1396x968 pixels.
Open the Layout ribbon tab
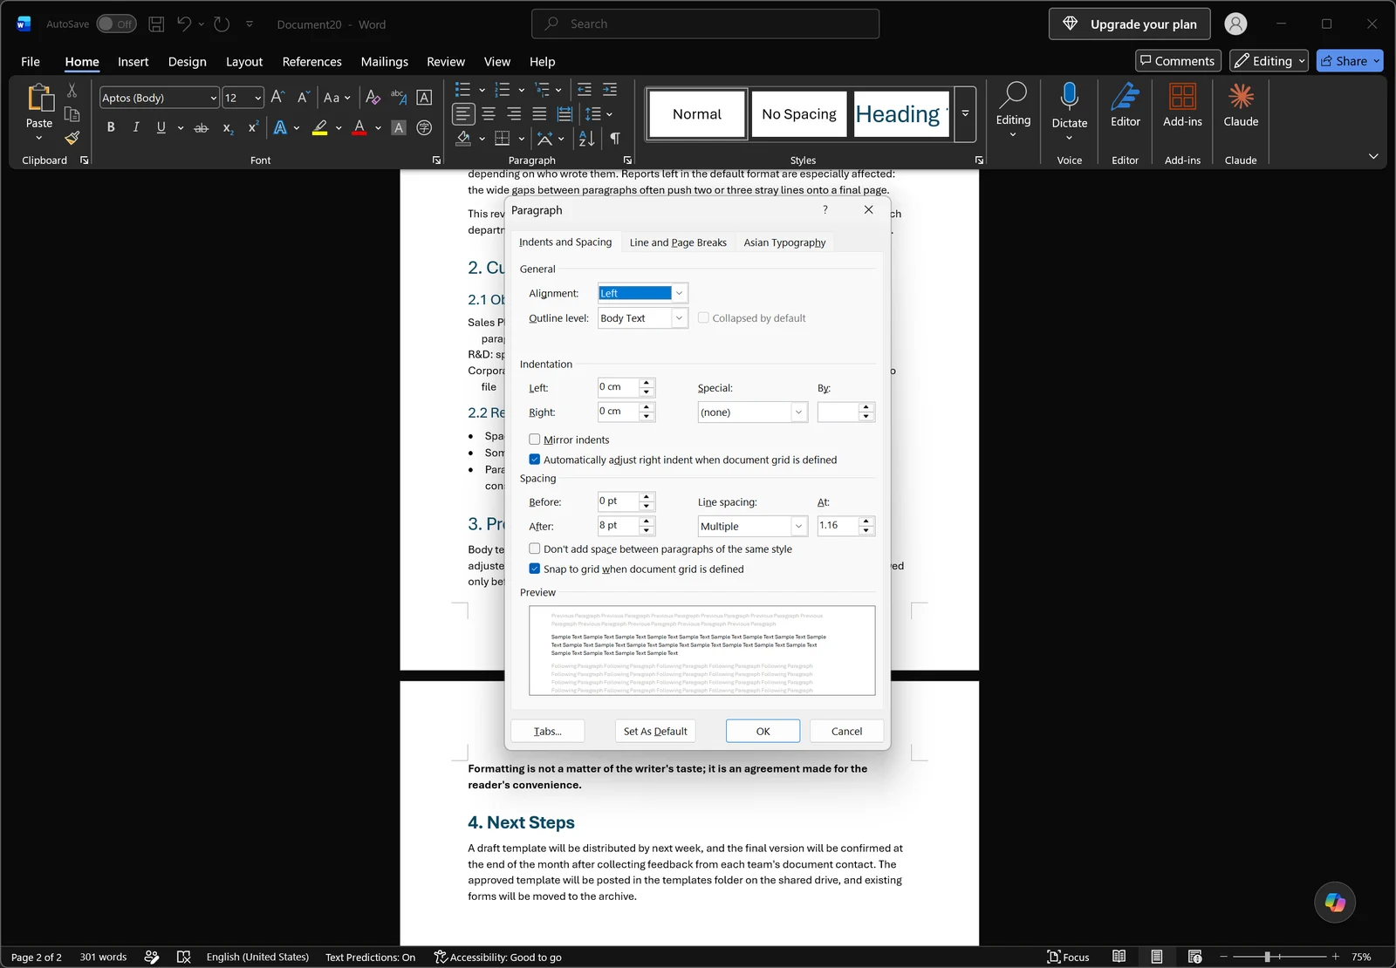pyautogui.click(x=244, y=62)
